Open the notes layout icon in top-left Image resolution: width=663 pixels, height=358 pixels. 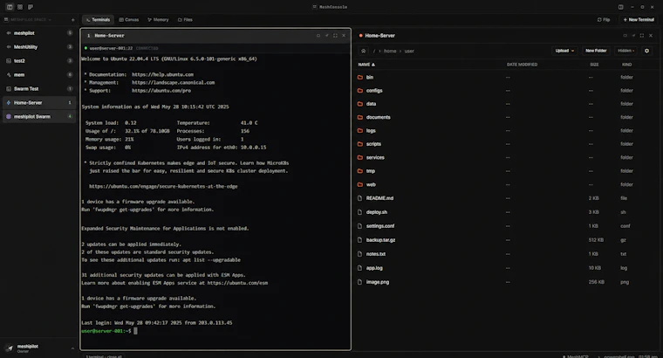click(31, 7)
